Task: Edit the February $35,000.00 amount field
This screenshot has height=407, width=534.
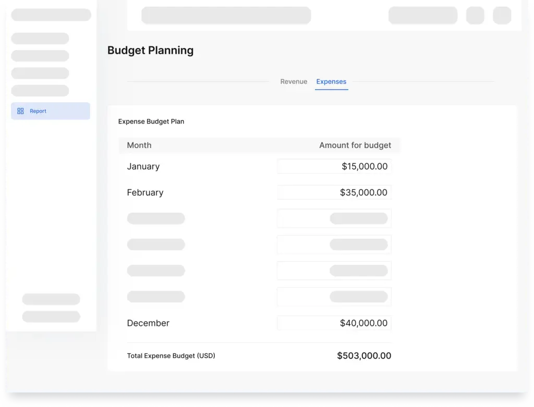Action: (334, 193)
